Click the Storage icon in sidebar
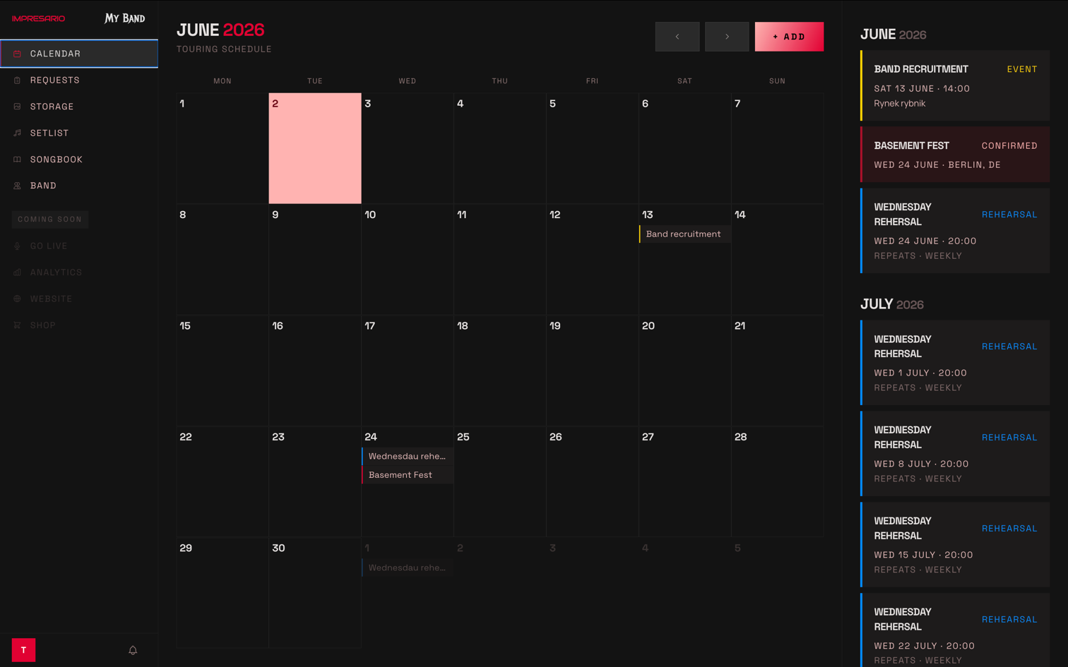 tap(17, 107)
